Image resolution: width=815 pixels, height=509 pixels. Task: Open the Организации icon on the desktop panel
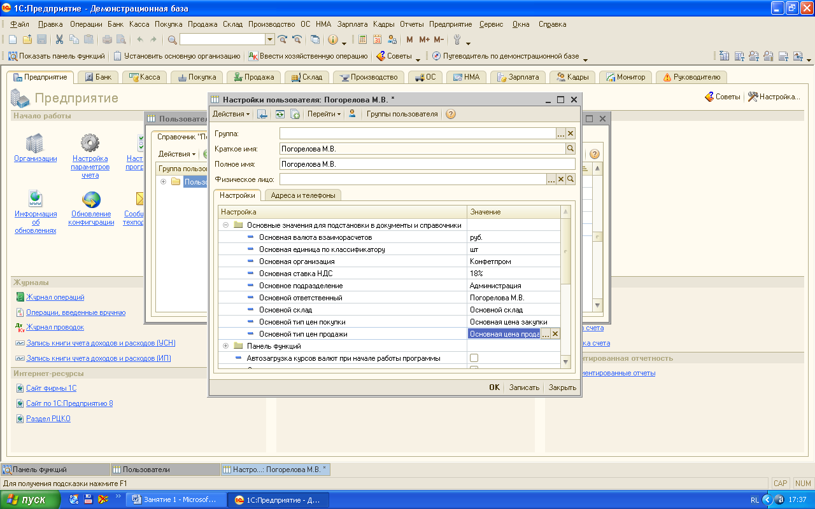(35, 144)
